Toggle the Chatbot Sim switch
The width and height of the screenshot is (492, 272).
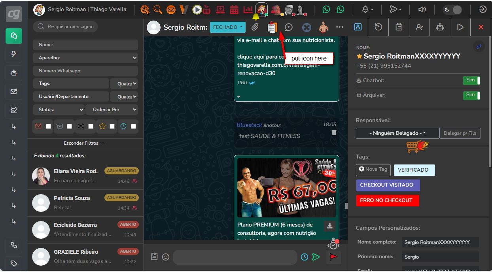471,81
